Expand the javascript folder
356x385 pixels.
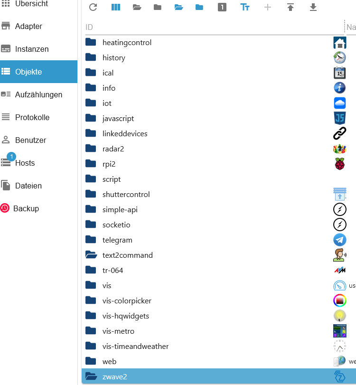(91, 118)
